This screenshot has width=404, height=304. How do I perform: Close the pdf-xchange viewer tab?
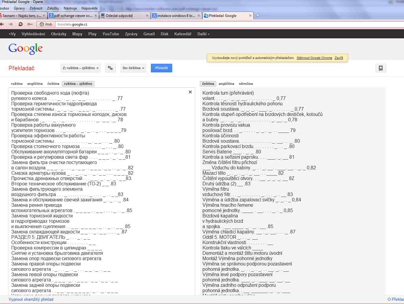click(x=95, y=16)
